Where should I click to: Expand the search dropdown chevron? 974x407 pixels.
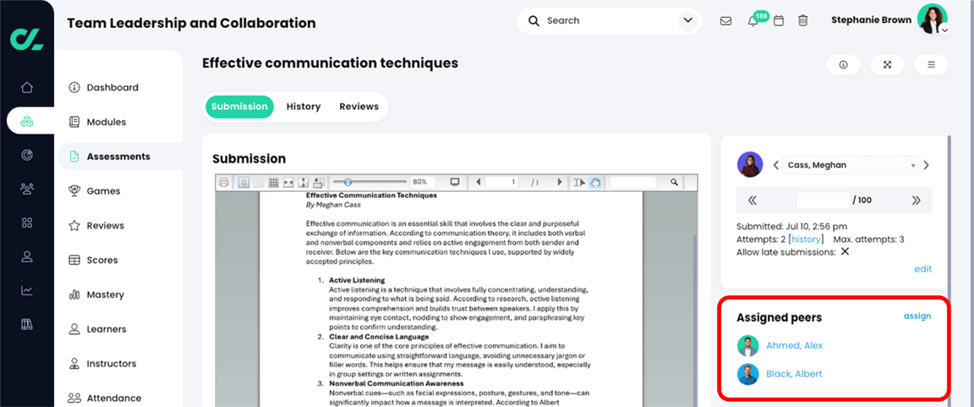pos(687,21)
